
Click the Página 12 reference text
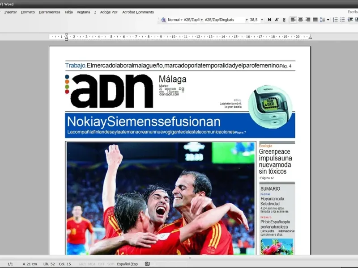pos(267,178)
